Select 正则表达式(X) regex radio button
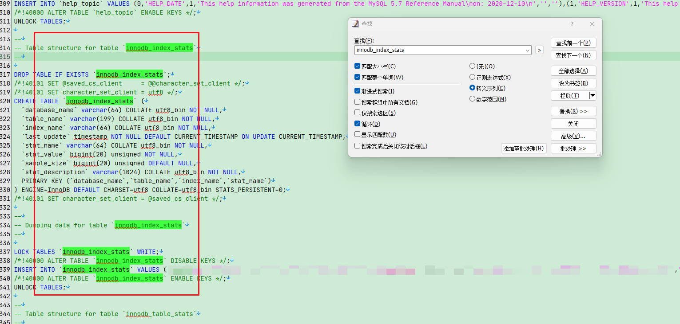The width and height of the screenshot is (680, 324). point(490,78)
